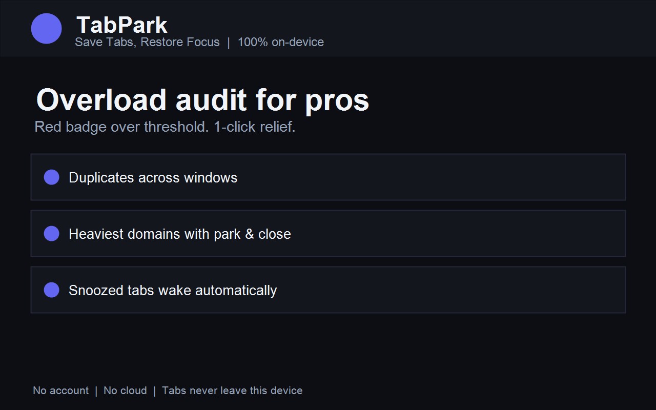656x410 pixels.
Task: Click the 'No account' footer text
Action: pos(60,391)
